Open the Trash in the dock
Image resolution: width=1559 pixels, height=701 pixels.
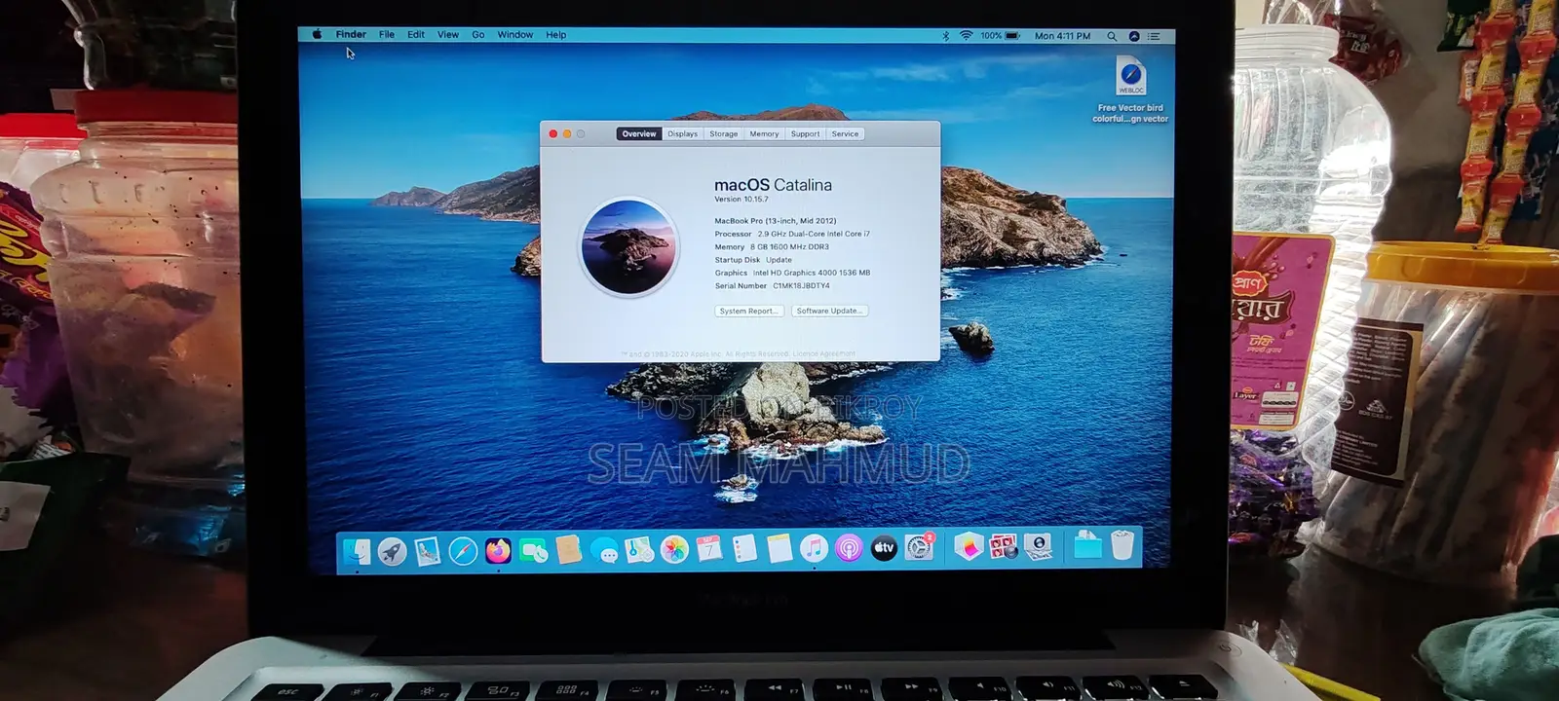[1122, 545]
